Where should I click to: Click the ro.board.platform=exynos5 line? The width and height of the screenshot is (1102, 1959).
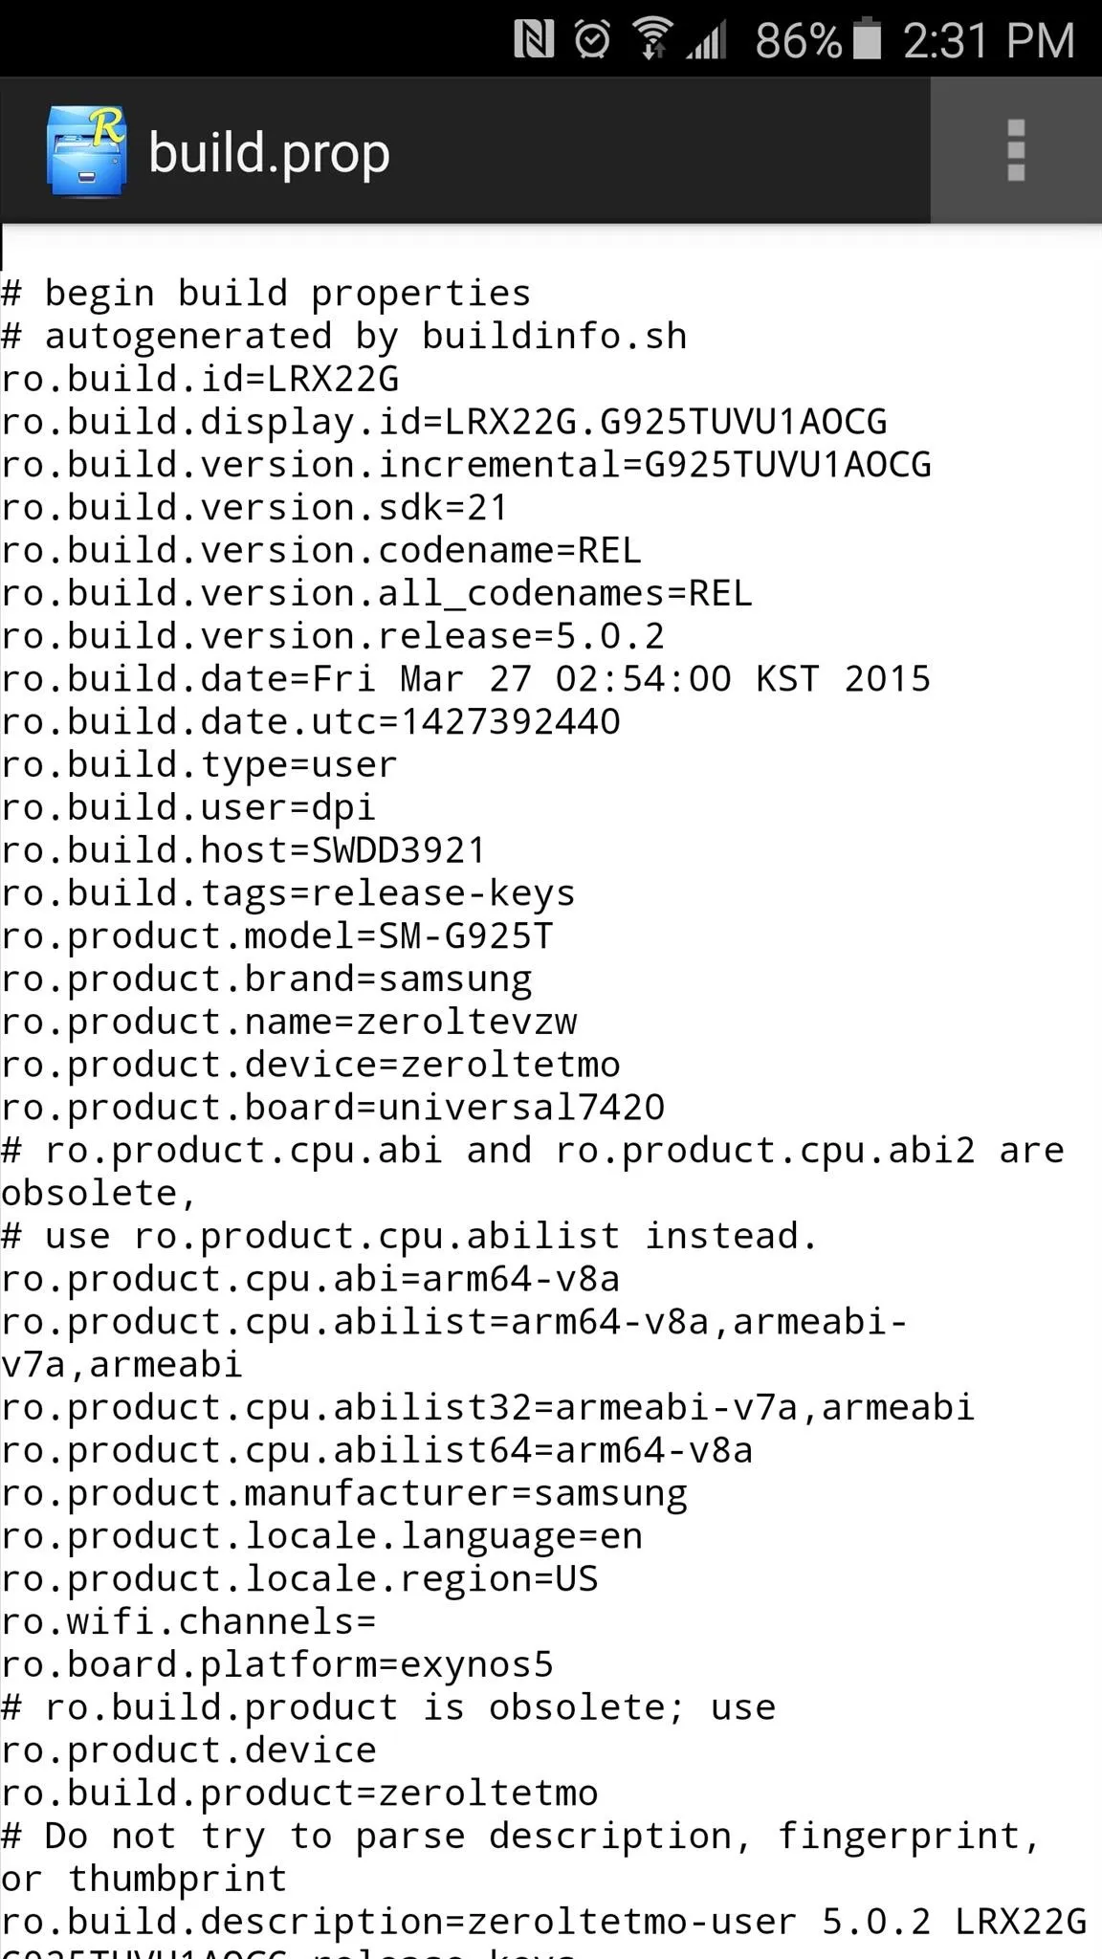pos(277,1664)
